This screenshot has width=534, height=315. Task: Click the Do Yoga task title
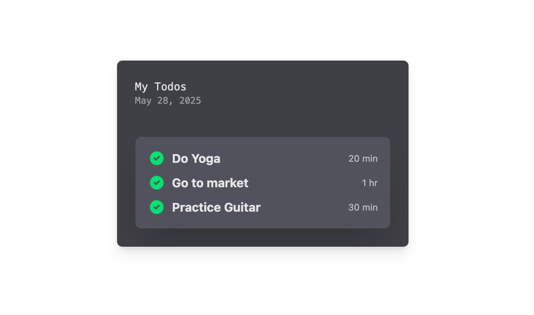[196, 159]
